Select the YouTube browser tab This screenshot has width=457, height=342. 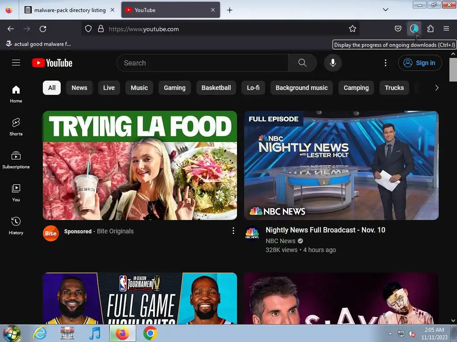170,10
